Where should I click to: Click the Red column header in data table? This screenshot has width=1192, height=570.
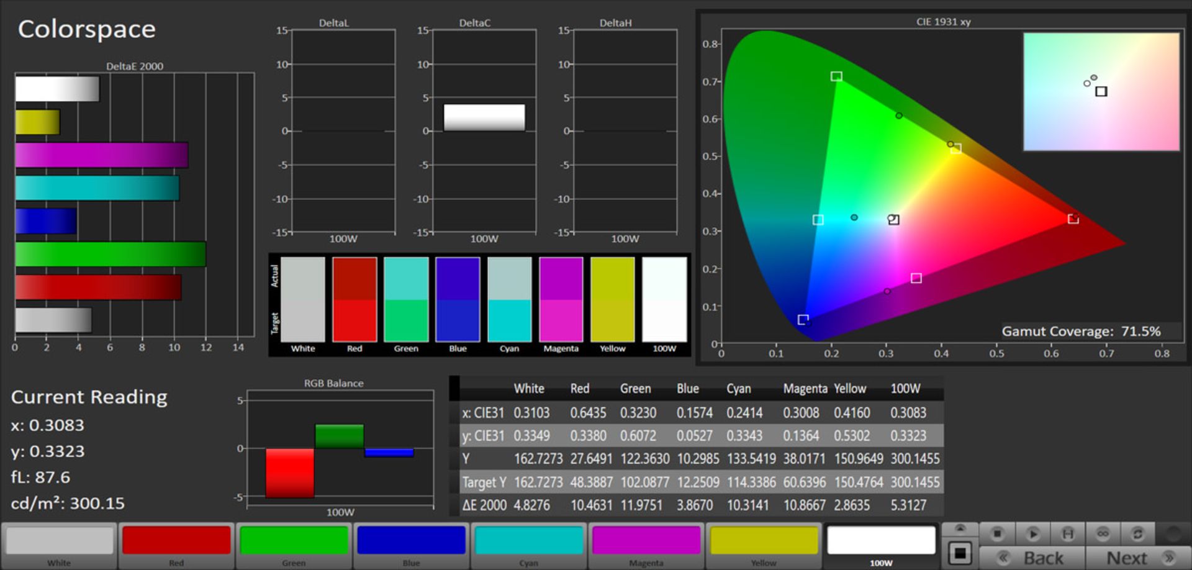pyautogui.click(x=579, y=389)
